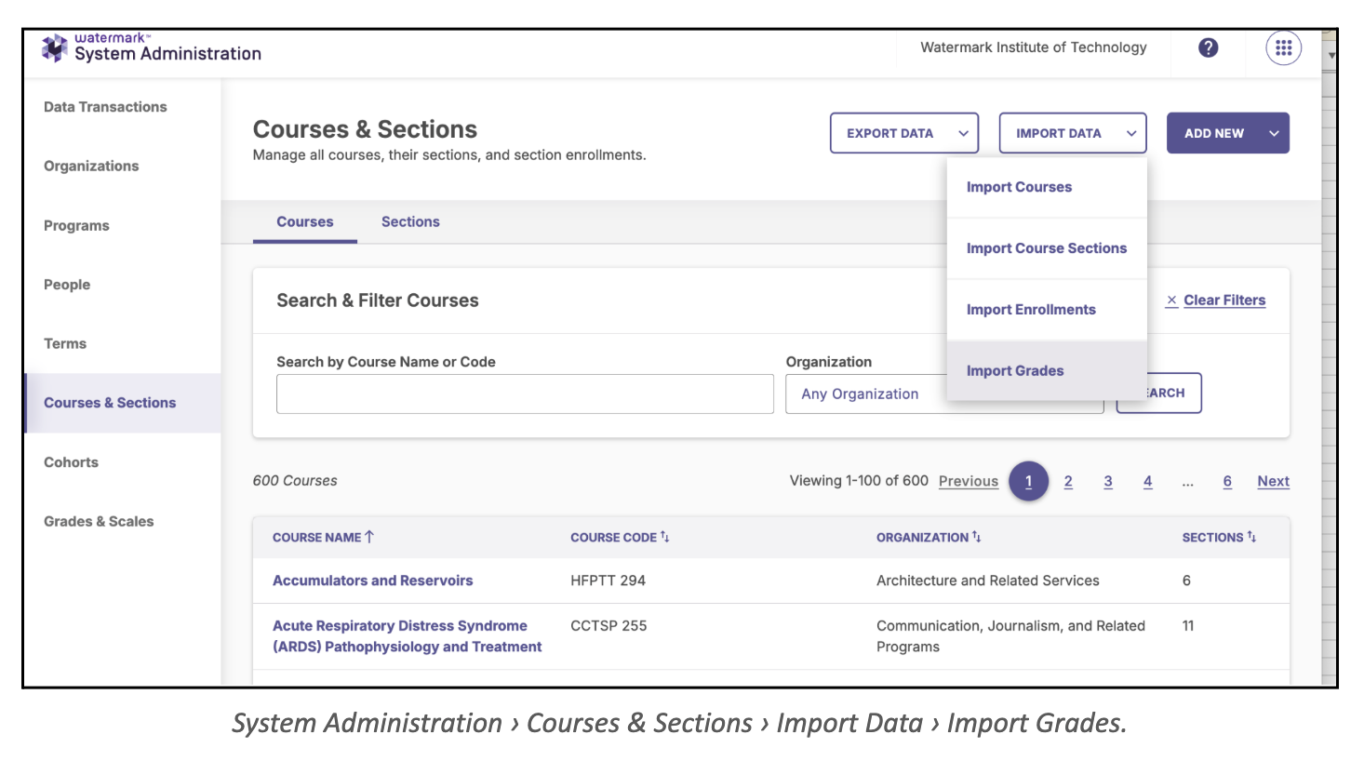Screen dimensions: 1364x761
Task: Jump to page 6
Action: pos(1227,481)
